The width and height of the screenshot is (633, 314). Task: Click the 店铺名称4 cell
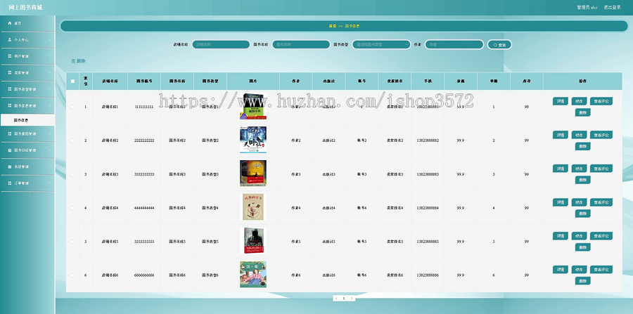(x=110, y=208)
